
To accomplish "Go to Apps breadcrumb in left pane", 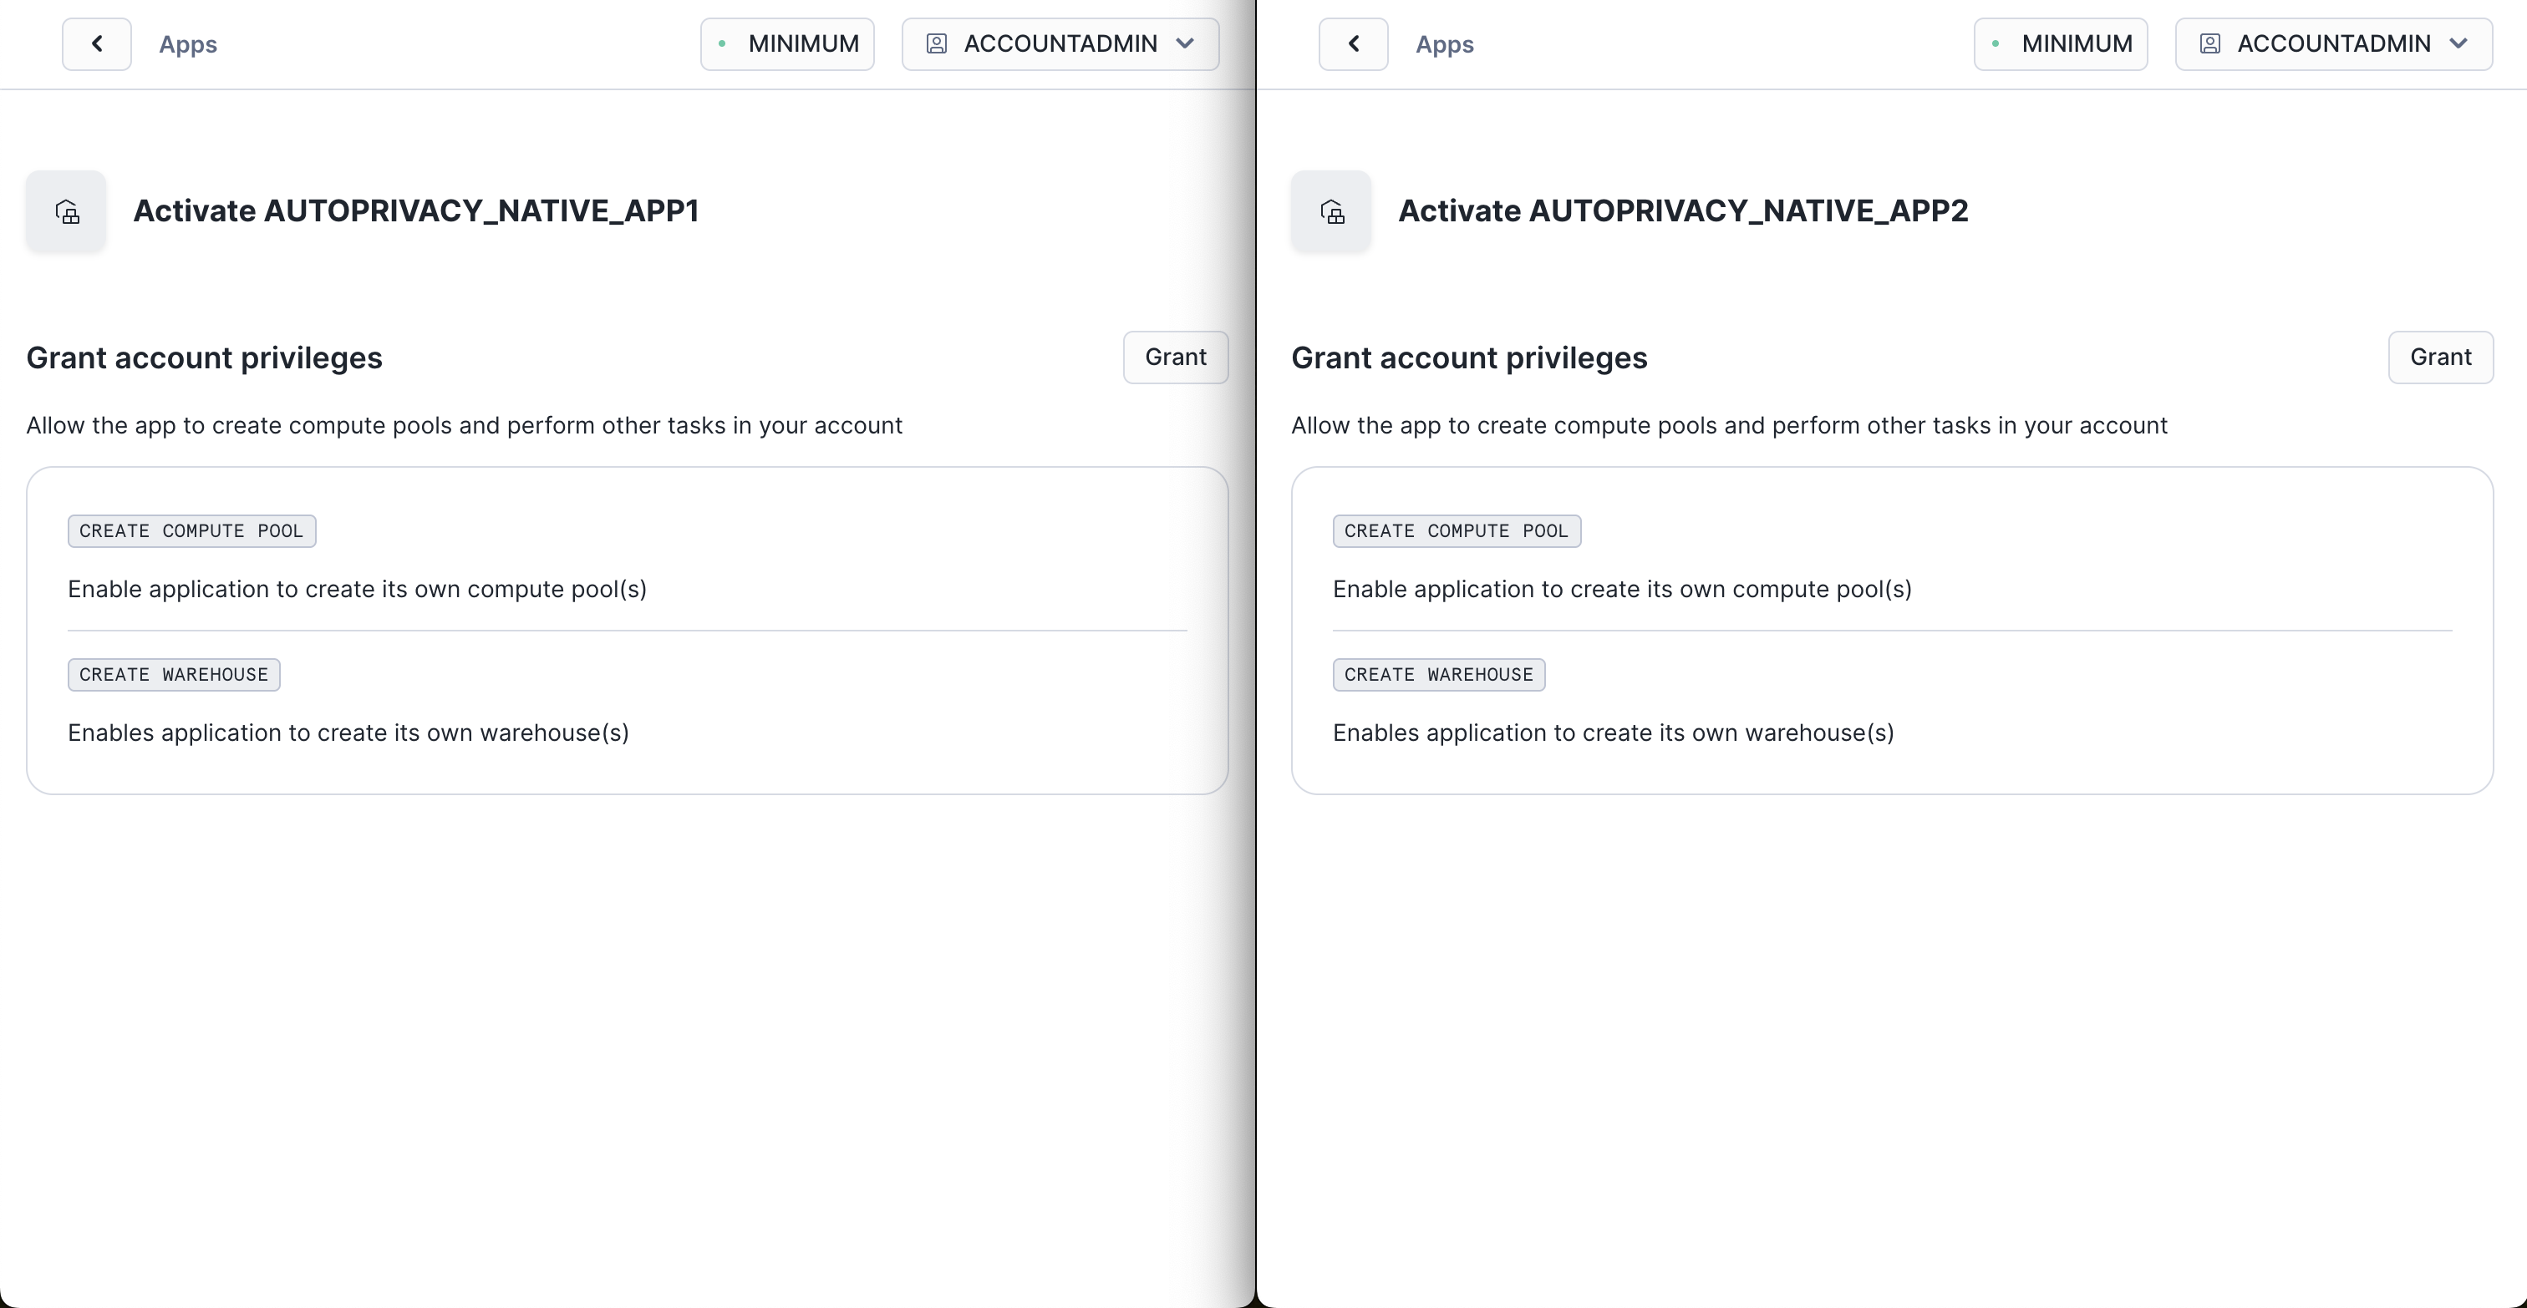I will pyautogui.click(x=188, y=45).
